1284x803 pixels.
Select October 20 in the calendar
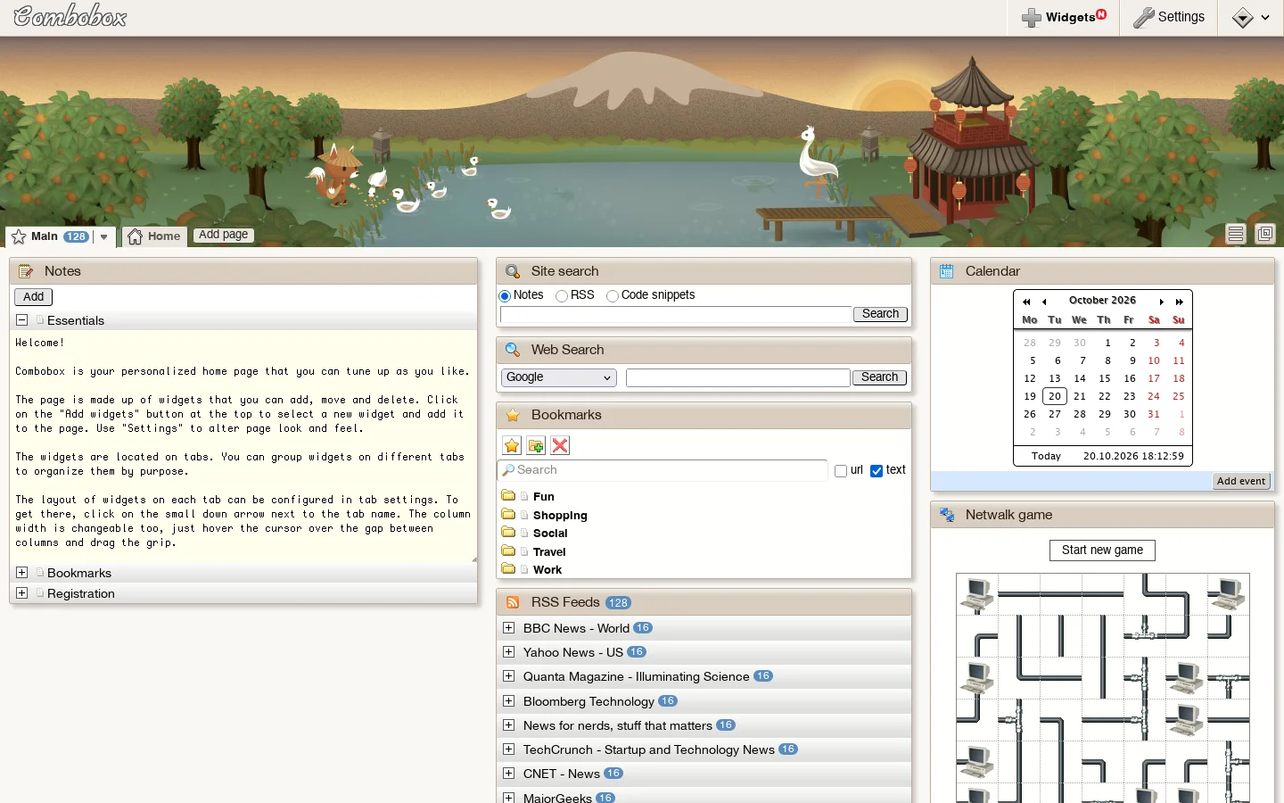pyautogui.click(x=1055, y=396)
